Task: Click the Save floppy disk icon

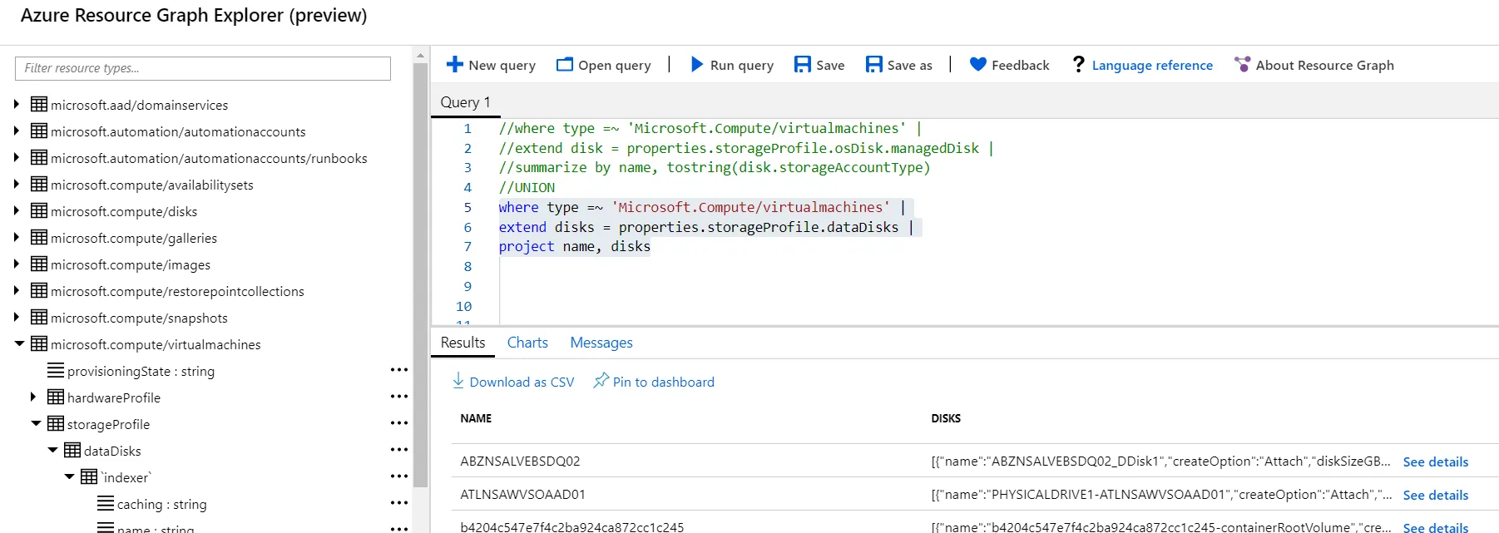Action: pyautogui.click(x=802, y=64)
